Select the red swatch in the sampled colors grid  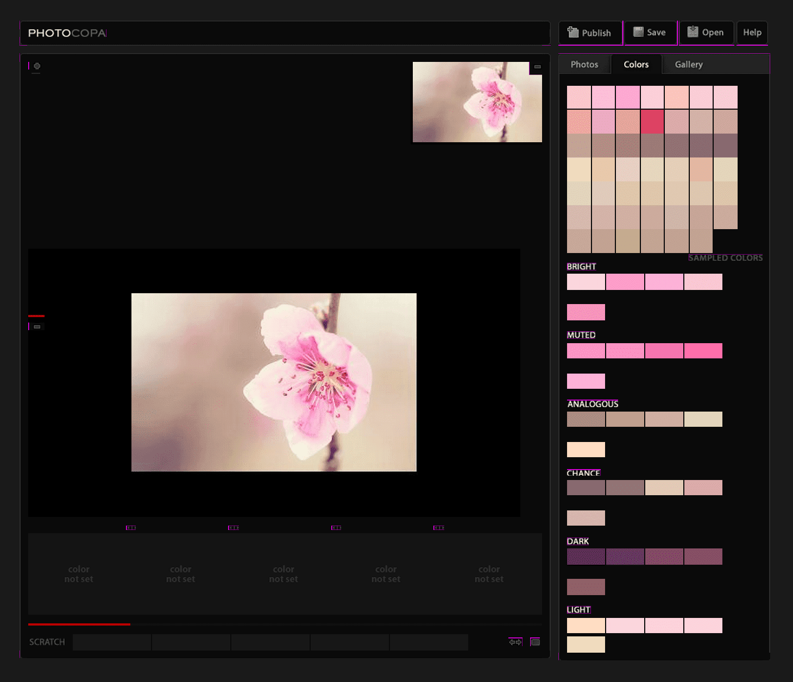coord(651,122)
